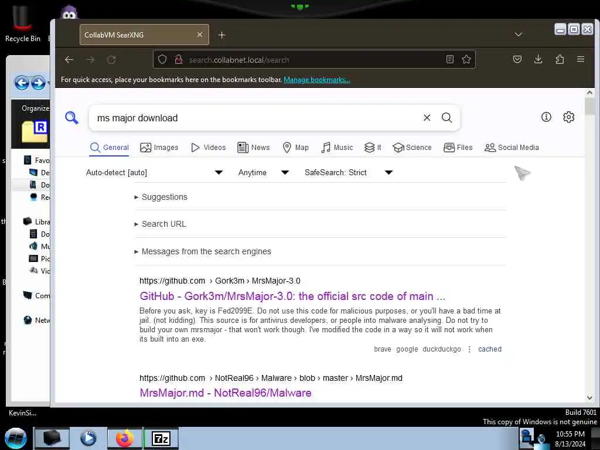Go back with the Firefox back arrow

point(69,60)
